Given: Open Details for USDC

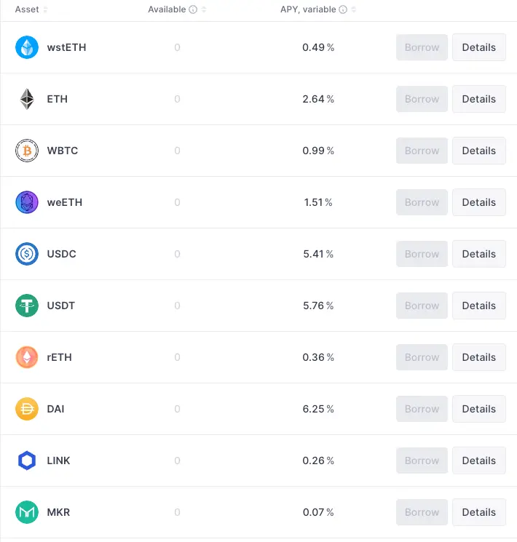Looking at the screenshot, I should (478, 254).
